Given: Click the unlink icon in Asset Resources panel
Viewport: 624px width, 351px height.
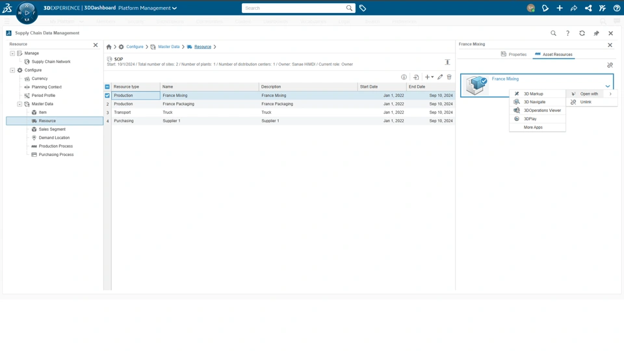Looking at the screenshot, I should coord(610,65).
